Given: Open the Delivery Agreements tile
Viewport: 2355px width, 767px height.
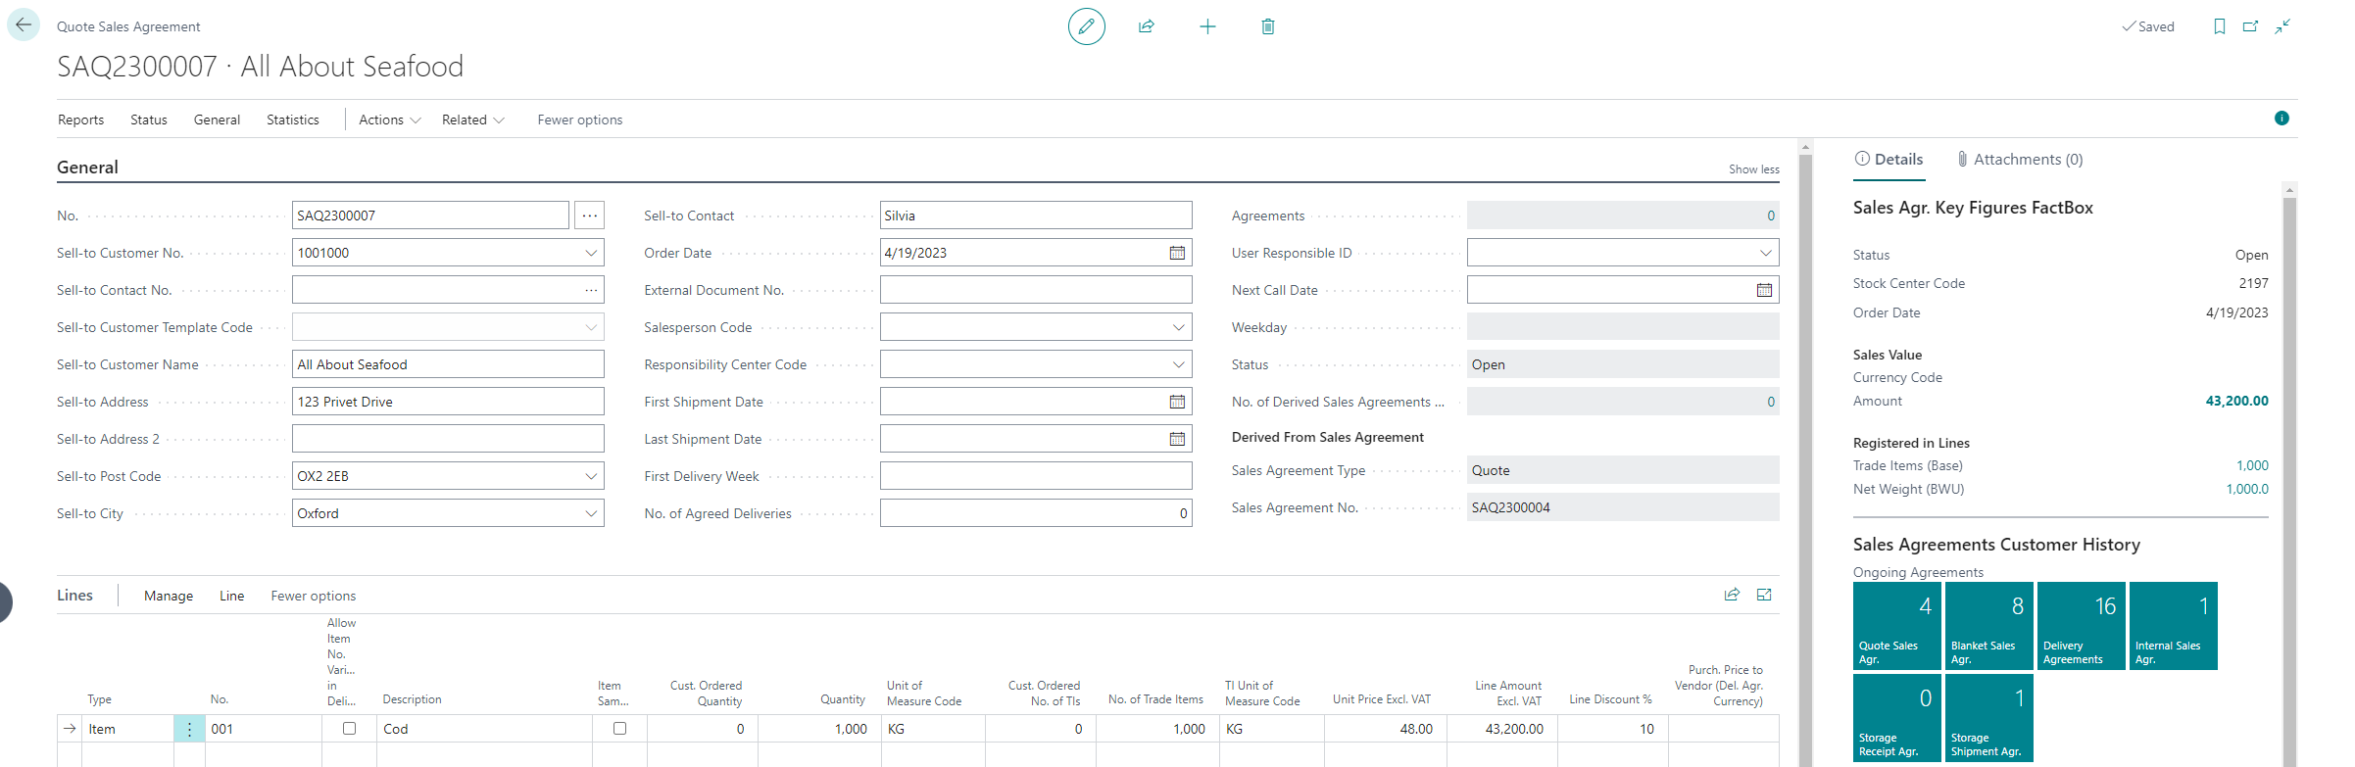Looking at the screenshot, I should [x=2081, y=626].
